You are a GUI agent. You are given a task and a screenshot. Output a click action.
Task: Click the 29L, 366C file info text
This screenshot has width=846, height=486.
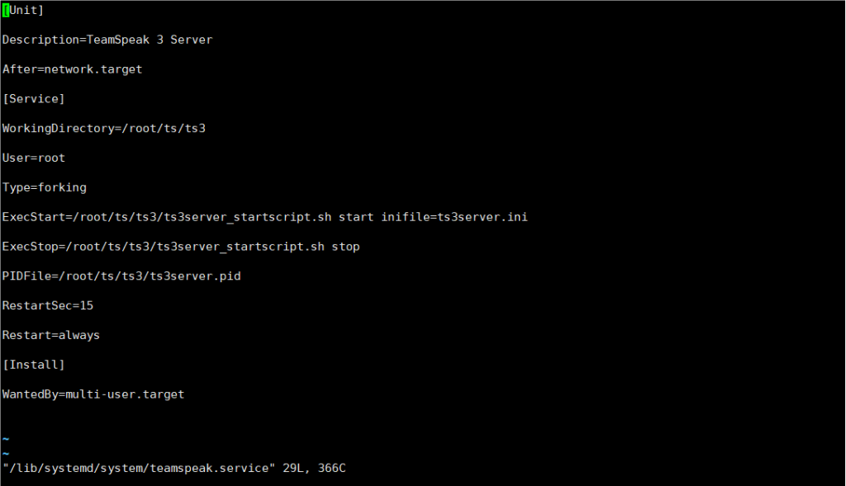pos(314,468)
